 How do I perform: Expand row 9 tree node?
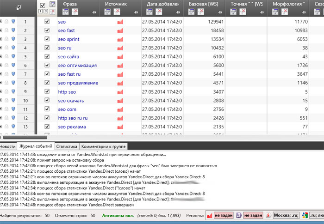(1, 91)
